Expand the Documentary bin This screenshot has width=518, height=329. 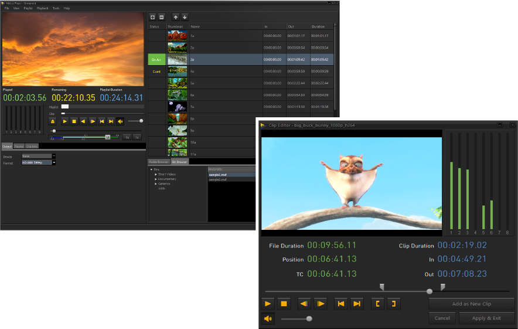[156, 179]
